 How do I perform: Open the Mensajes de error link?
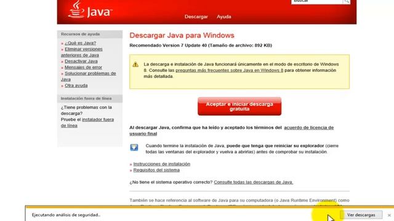pyautogui.click(x=83, y=68)
